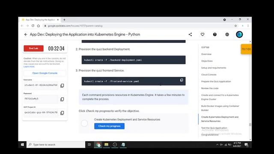Click the Username field value

tap(41, 85)
